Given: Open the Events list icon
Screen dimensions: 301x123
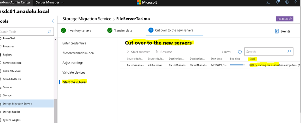Looking at the screenshot, I should point(277,31).
